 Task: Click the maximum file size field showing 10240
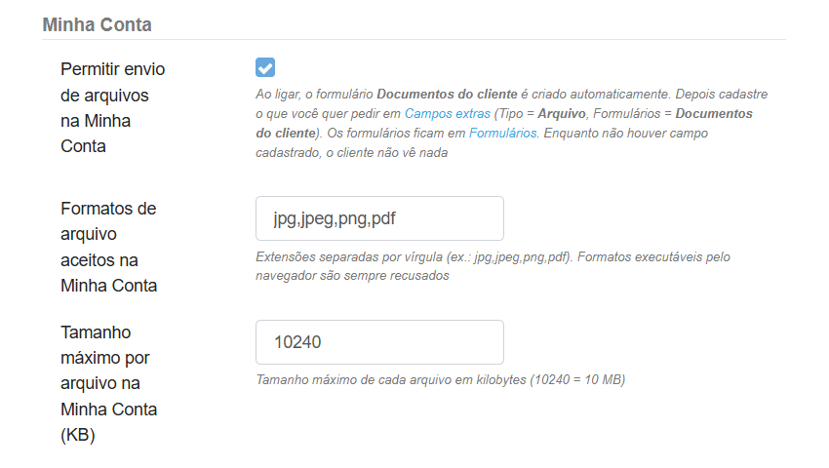[x=379, y=342]
